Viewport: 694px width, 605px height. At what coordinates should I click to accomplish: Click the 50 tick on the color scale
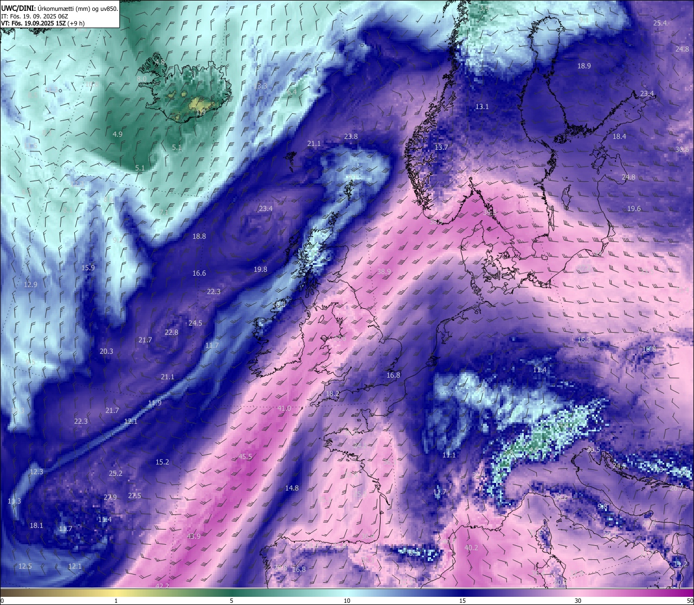[690, 601]
